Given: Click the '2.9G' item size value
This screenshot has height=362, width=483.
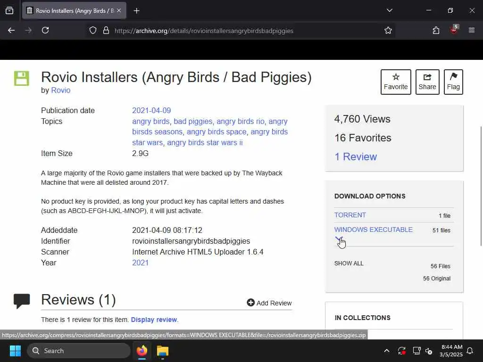Looking at the screenshot, I should click(x=140, y=153).
